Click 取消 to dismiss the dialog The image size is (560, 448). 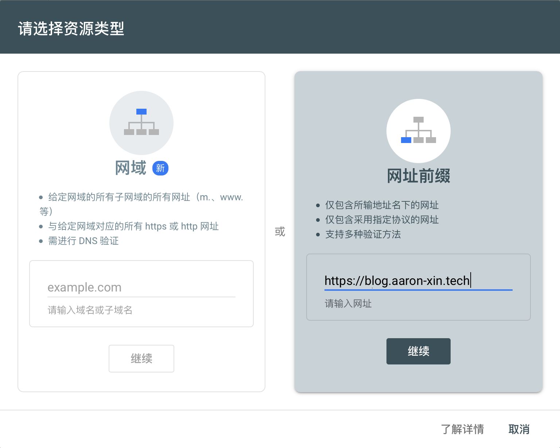click(x=519, y=429)
